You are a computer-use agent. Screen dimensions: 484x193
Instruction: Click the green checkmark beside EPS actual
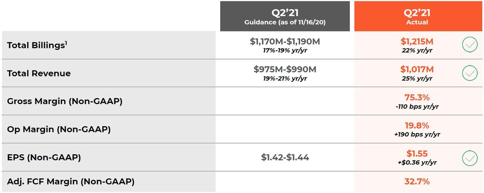470,158
